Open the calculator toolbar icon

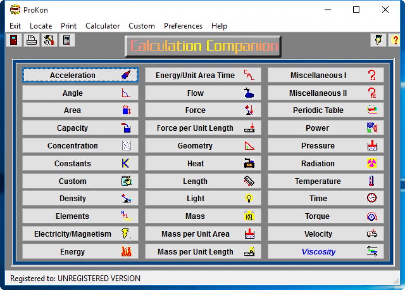(67, 40)
